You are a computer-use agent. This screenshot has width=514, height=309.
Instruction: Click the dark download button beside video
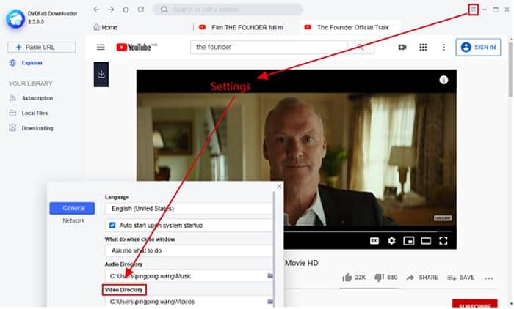click(101, 74)
